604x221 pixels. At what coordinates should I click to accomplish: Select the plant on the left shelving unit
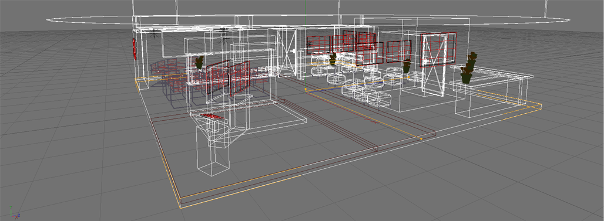(199, 63)
